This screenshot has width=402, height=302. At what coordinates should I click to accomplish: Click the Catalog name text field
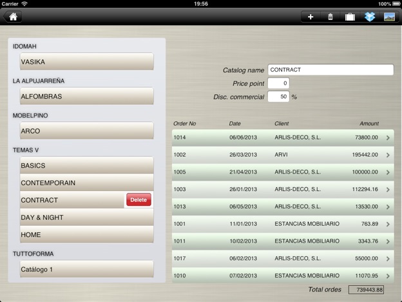(330, 70)
